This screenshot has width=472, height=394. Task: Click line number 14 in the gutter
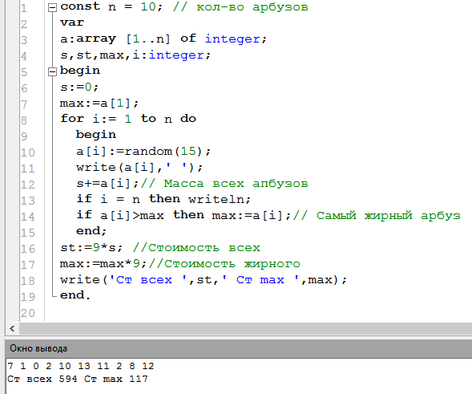tap(28, 217)
